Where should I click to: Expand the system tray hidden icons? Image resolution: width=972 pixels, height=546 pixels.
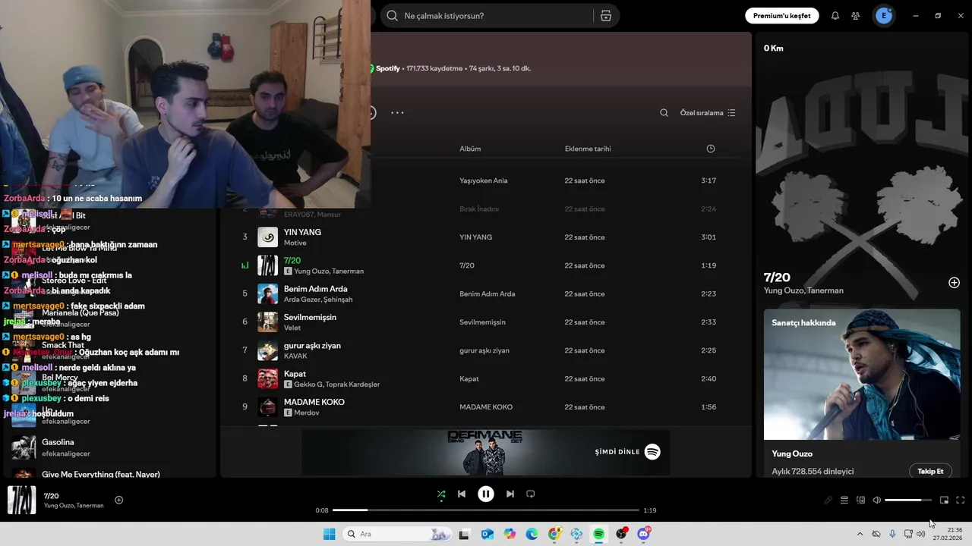[860, 534]
